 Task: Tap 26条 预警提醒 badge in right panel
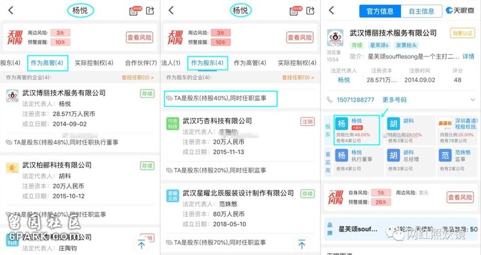pyautogui.click(x=381, y=202)
